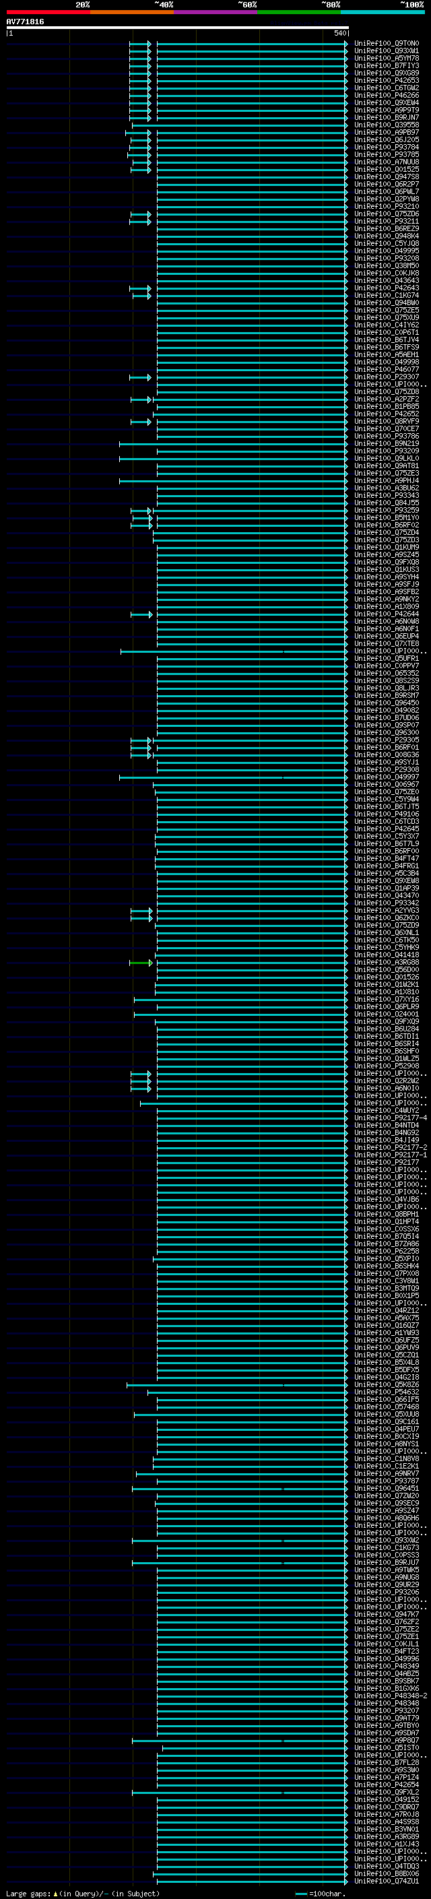
Task: Open hit UniRef100_B7FIY3
Action: tap(386, 65)
